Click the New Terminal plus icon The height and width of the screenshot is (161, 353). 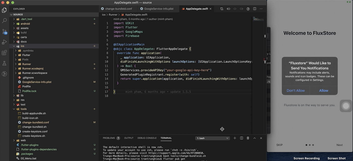click(235, 138)
